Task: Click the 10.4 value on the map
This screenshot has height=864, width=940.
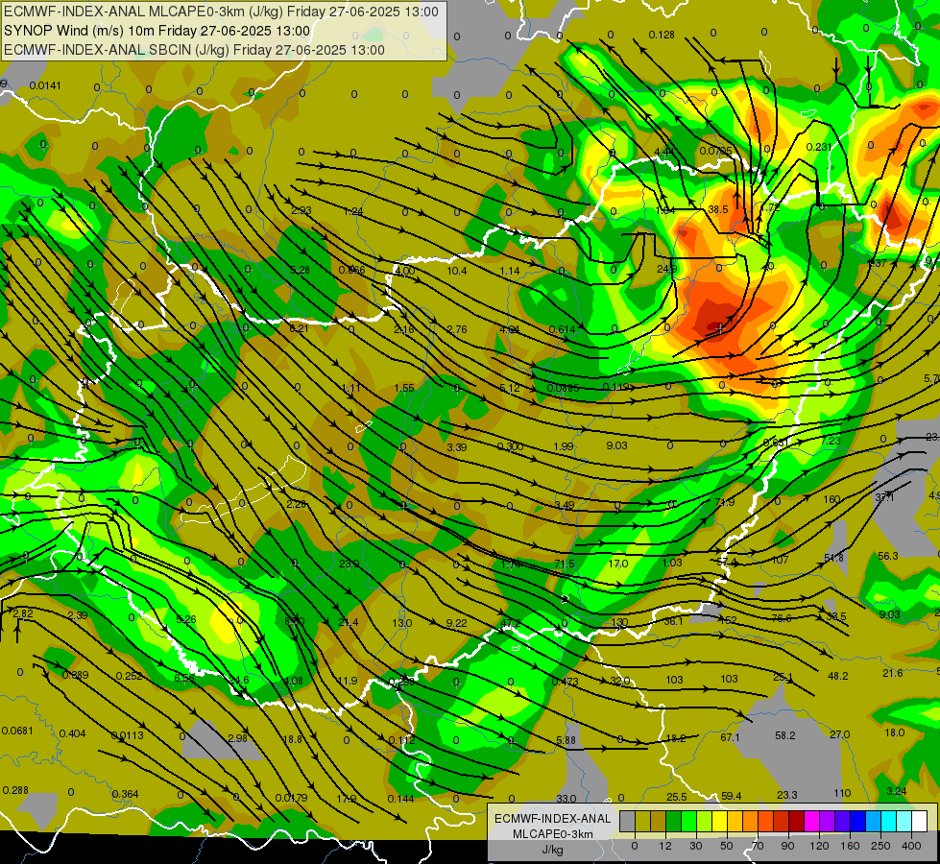Action: click(x=457, y=271)
